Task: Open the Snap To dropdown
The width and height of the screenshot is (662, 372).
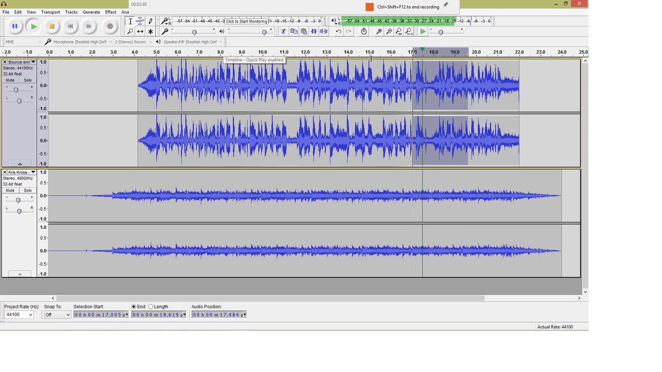Action: [x=57, y=315]
